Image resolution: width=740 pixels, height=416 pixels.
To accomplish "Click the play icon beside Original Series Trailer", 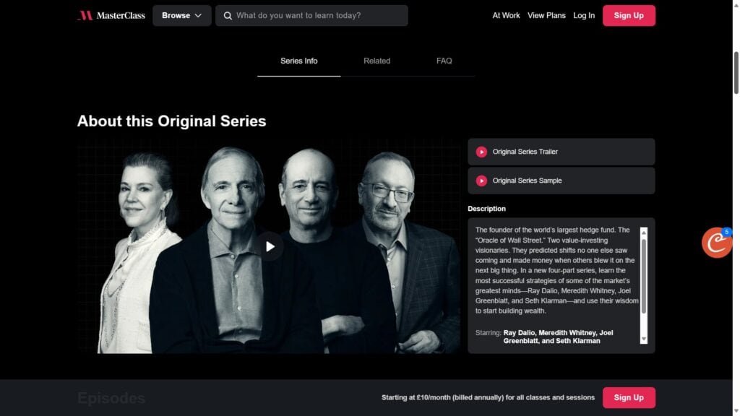I will coord(481,152).
